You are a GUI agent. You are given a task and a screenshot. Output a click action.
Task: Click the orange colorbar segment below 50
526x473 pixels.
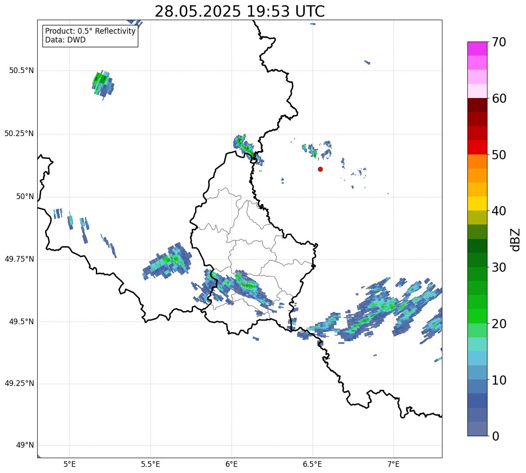tap(477, 161)
